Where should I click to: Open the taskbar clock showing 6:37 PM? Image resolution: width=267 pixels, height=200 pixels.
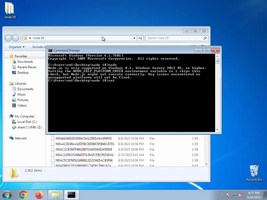tap(254, 195)
